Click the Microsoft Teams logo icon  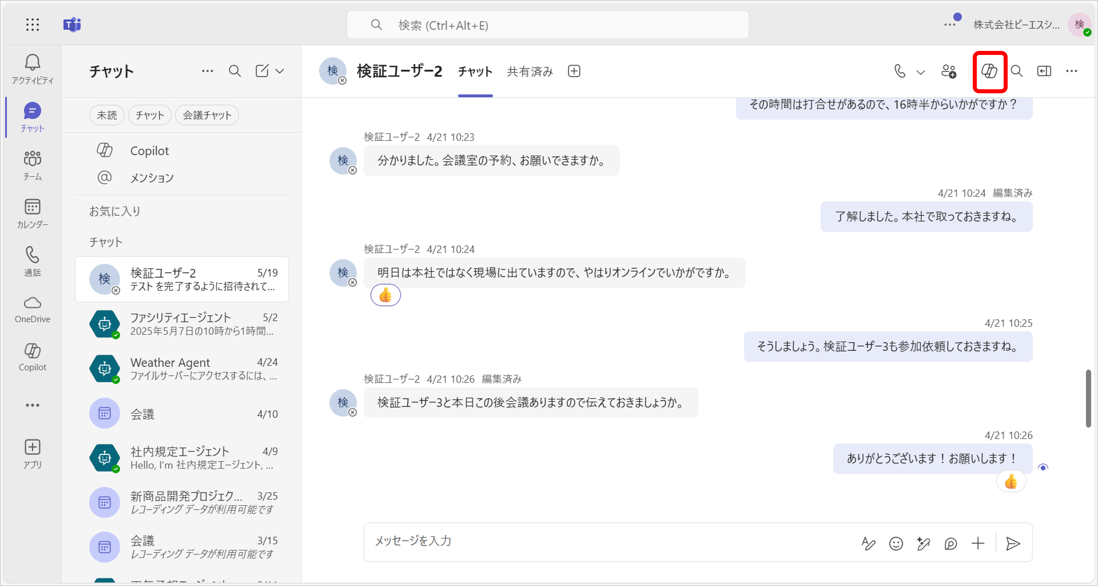(72, 25)
